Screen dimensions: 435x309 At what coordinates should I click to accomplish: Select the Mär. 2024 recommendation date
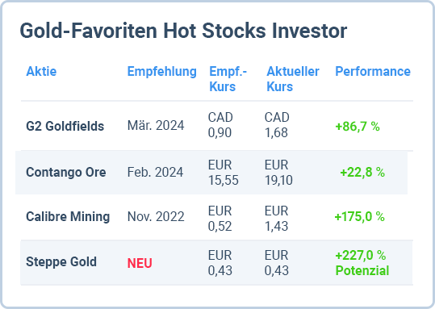tap(156, 125)
